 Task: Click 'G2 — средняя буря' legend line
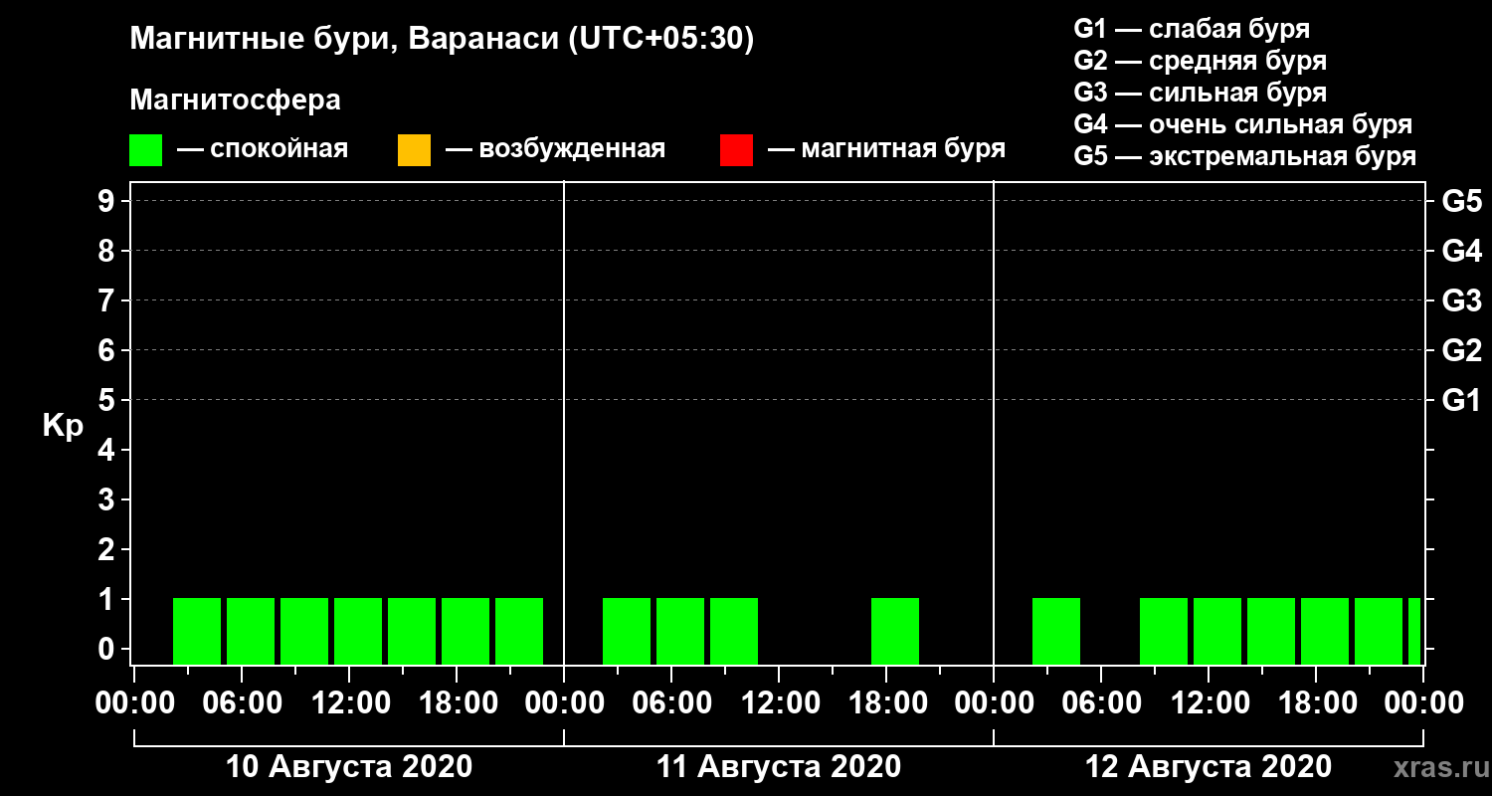pyautogui.click(x=1200, y=60)
